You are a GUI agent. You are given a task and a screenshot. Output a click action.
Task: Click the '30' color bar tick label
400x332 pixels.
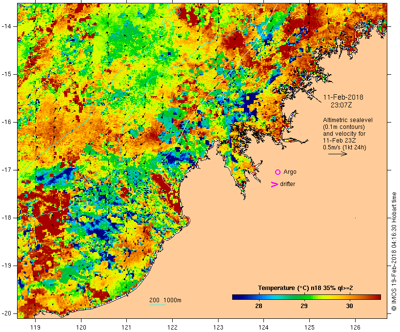(349, 306)
